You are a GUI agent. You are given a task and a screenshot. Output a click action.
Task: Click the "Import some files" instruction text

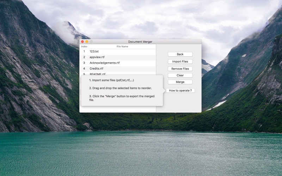coord(111,80)
